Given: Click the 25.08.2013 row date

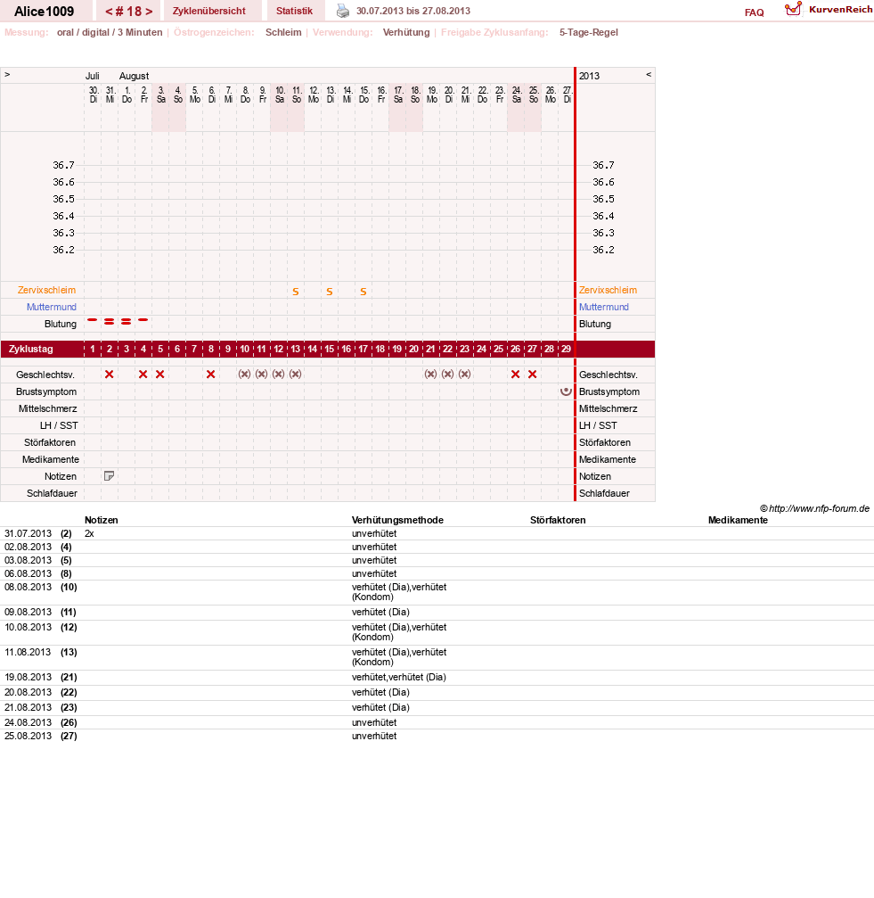Looking at the screenshot, I should [28, 736].
